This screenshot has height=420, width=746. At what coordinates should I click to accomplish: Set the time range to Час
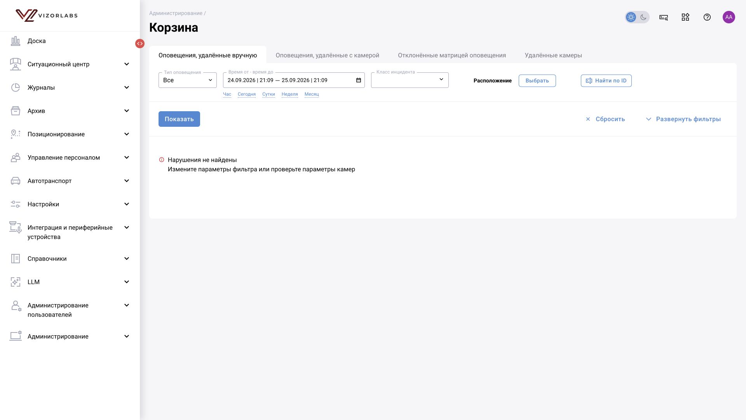click(227, 94)
